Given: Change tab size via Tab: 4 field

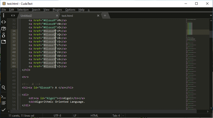Looking at the screenshot, I should pos(116,116).
